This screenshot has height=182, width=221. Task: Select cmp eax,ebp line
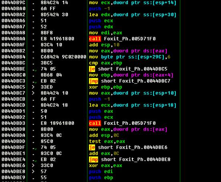click(x=105, y=63)
